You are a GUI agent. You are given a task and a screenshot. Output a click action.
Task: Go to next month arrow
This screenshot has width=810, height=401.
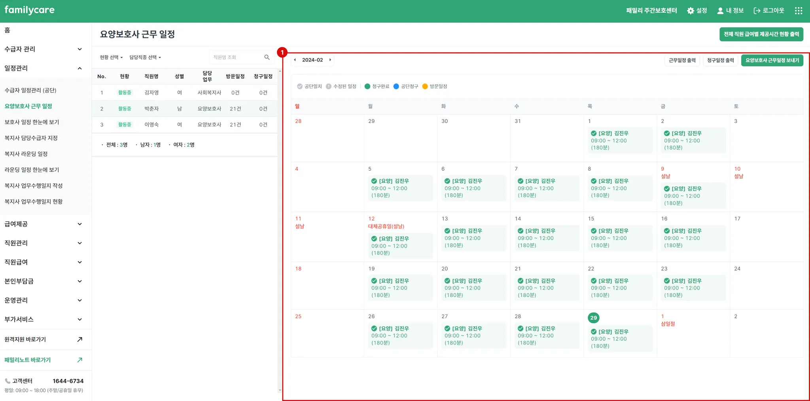click(x=330, y=60)
